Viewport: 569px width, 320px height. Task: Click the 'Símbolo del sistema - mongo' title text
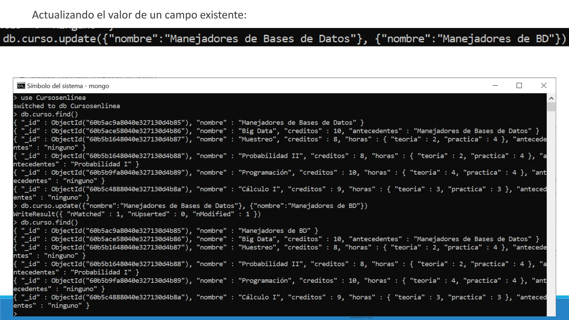tap(68, 86)
